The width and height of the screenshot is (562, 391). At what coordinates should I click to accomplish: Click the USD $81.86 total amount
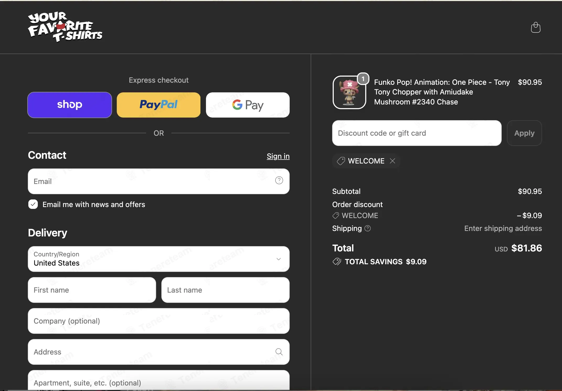518,248
